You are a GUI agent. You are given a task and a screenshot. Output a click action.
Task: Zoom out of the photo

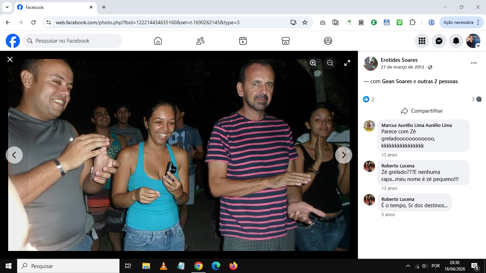point(330,63)
